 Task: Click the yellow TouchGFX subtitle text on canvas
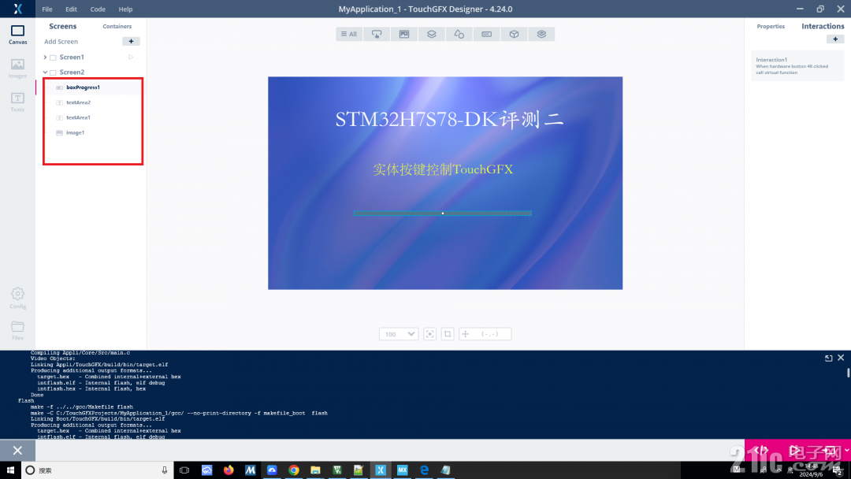pyautogui.click(x=443, y=169)
